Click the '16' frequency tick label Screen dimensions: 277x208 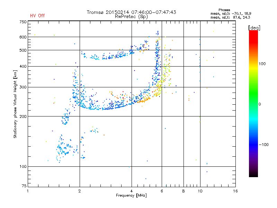click(235, 191)
